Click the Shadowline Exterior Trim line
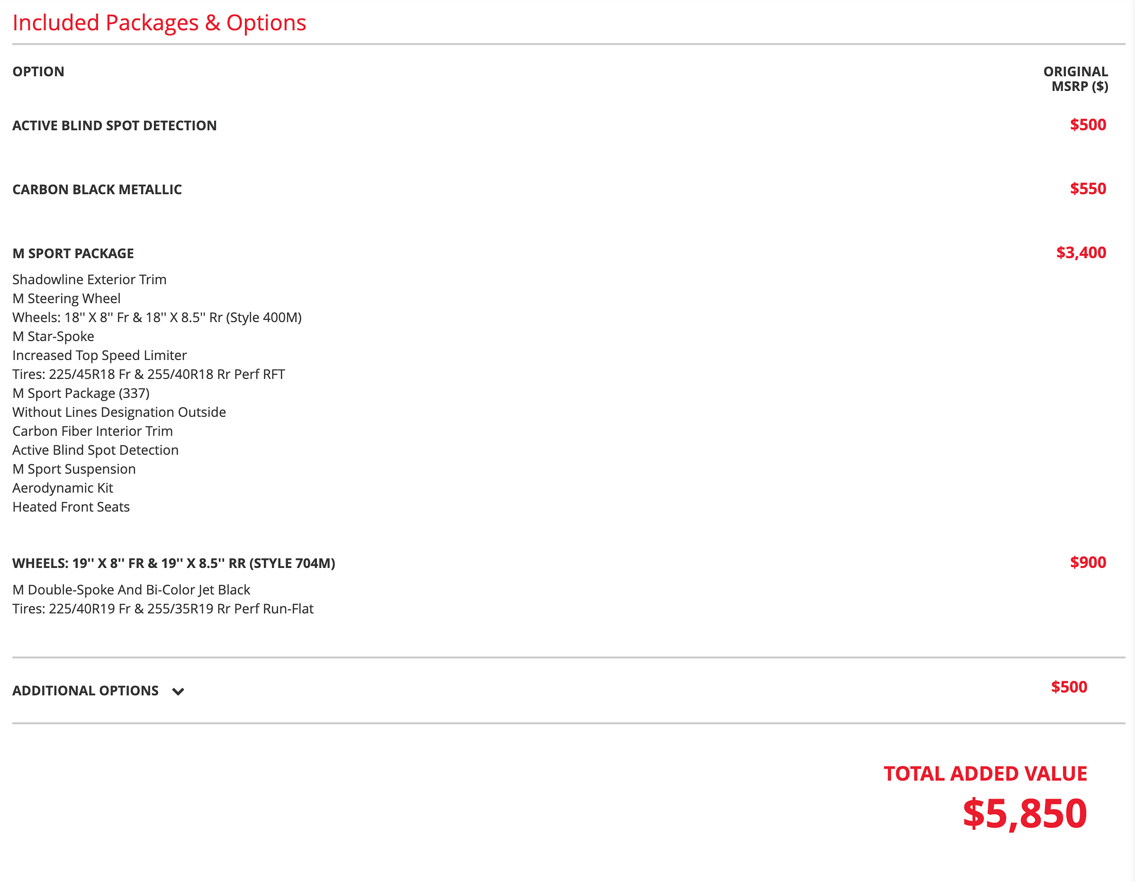 tap(90, 279)
